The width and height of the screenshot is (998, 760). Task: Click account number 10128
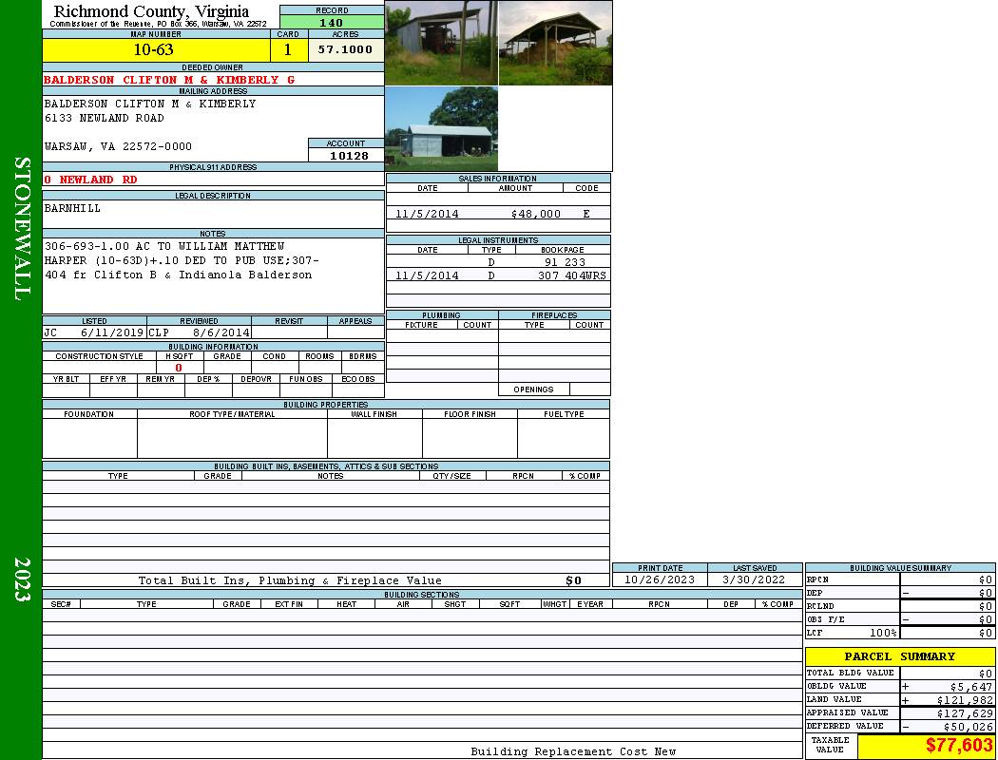(x=348, y=156)
